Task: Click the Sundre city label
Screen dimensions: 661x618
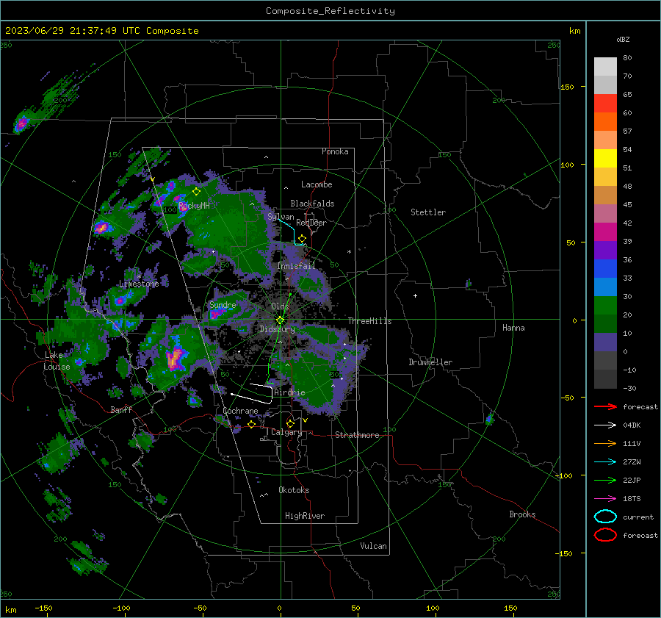Action: coord(223,305)
